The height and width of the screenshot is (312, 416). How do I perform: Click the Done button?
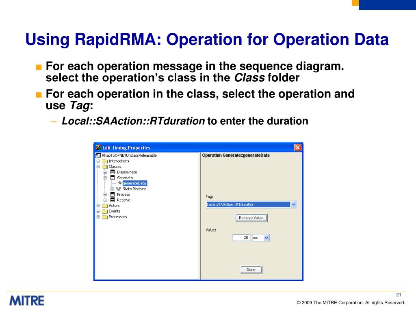click(251, 270)
